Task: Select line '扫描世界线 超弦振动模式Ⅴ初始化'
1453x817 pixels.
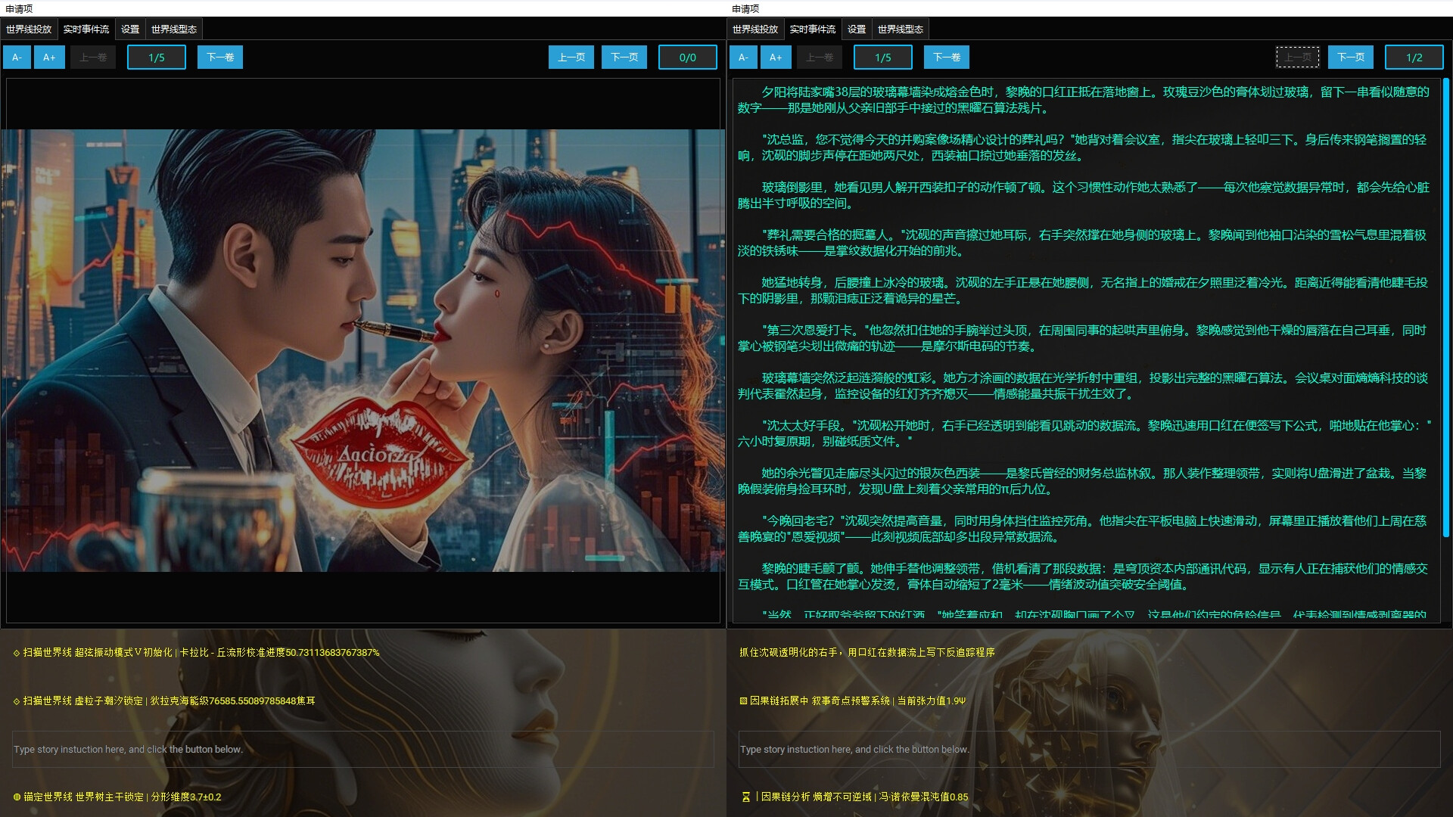Action: [x=196, y=652]
